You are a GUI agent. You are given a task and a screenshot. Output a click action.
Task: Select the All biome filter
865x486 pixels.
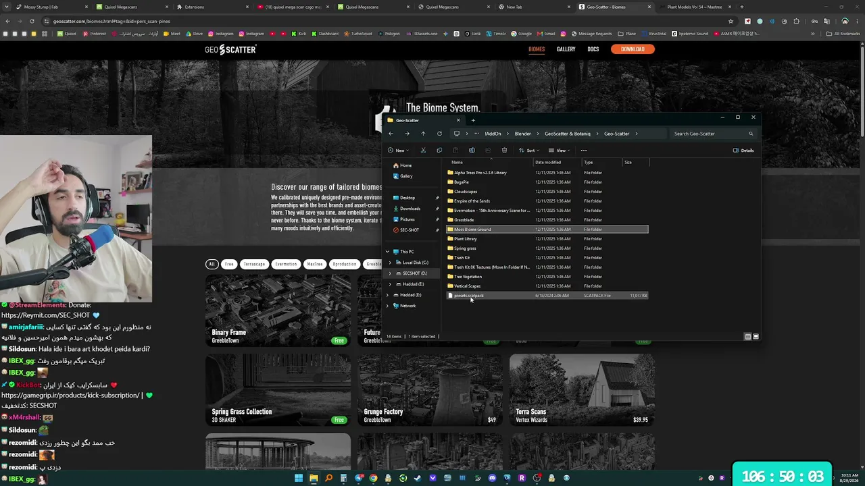pos(212,264)
